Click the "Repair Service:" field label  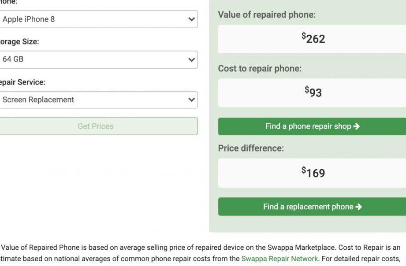[22, 82]
